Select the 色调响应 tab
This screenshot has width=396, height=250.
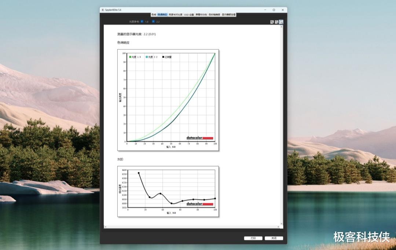(x=162, y=15)
